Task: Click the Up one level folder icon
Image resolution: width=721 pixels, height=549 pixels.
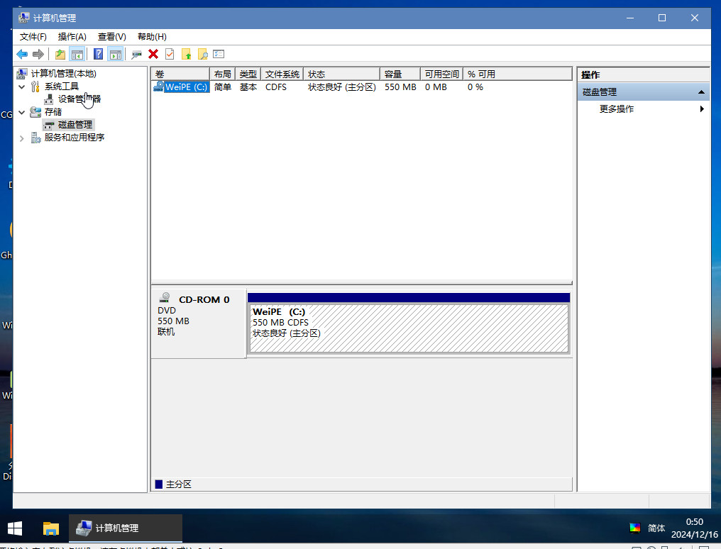Action: [60, 54]
